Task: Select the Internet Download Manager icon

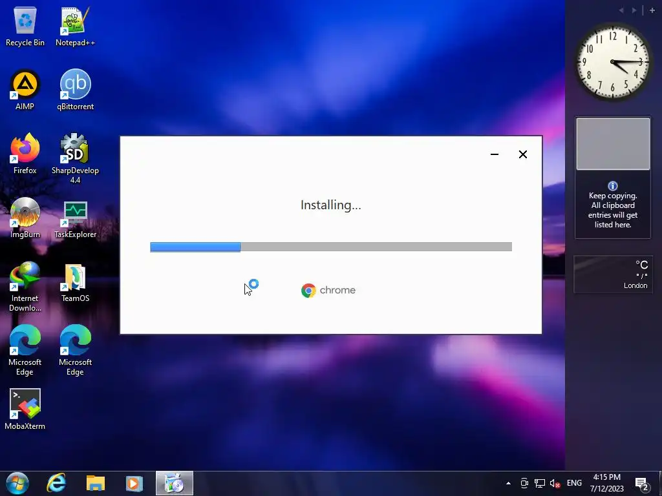Action: (x=25, y=287)
